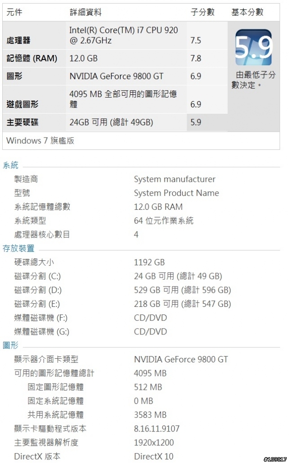The image size is (289, 463).
Task: Select the 主要硬碟 primary disk row
Action: [115, 122]
